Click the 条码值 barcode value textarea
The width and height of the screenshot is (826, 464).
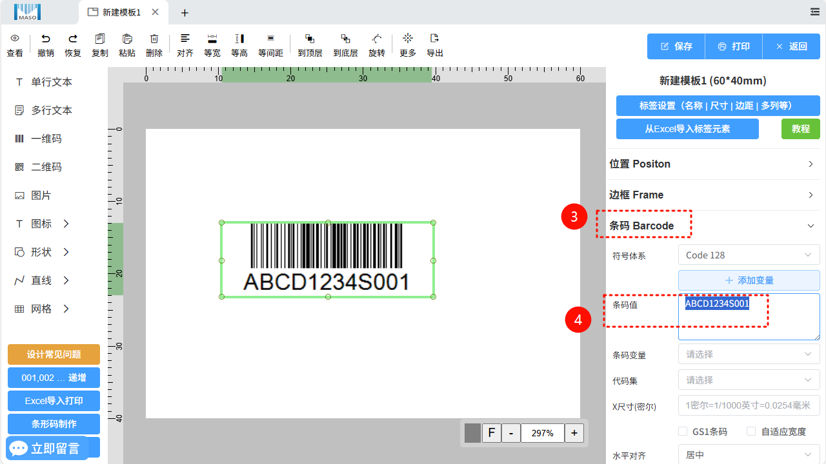coord(749,317)
